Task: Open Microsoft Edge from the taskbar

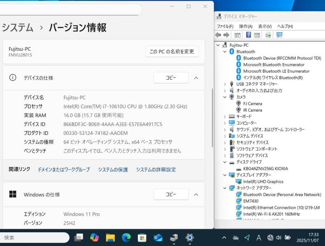Action: (126, 238)
